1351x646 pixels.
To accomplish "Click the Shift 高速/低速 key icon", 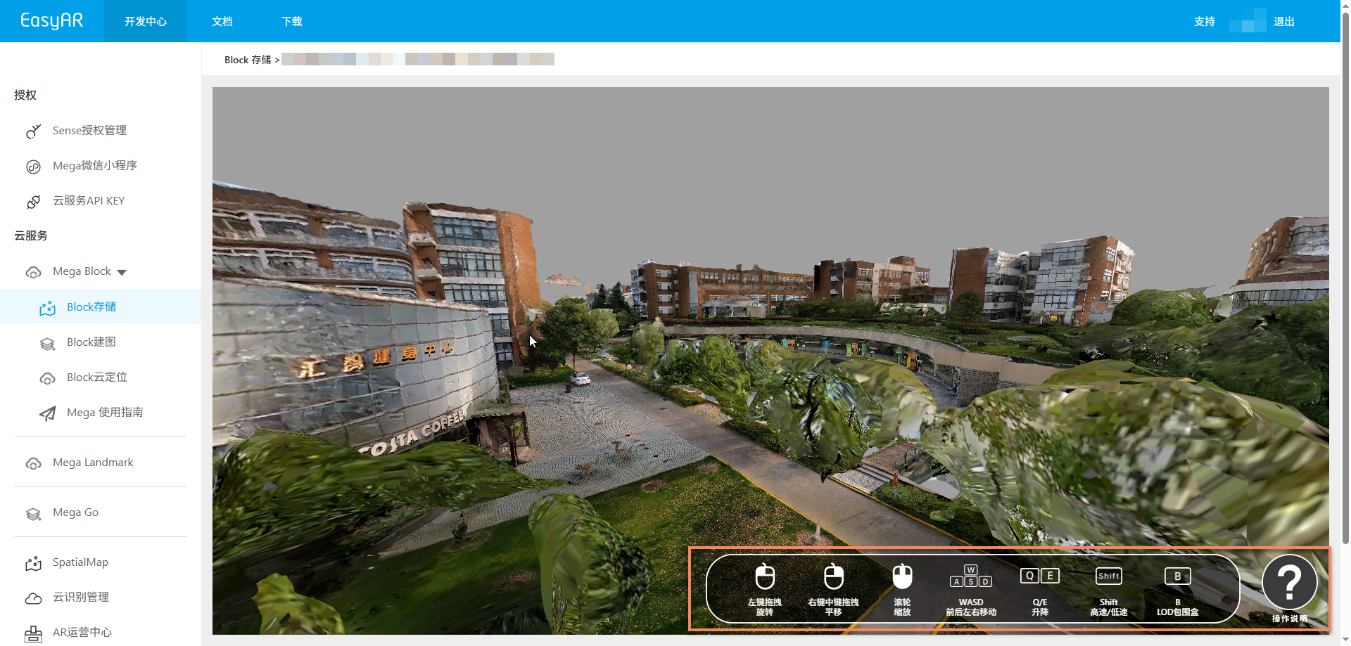I will pos(1109,576).
